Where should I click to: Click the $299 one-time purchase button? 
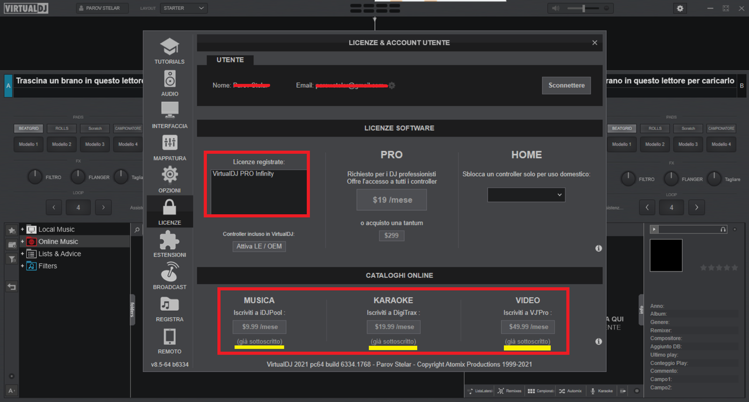tap(391, 236)
